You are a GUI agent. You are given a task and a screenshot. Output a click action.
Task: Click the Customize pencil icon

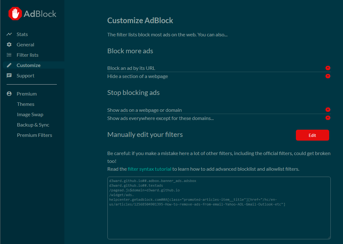(9, 65)
